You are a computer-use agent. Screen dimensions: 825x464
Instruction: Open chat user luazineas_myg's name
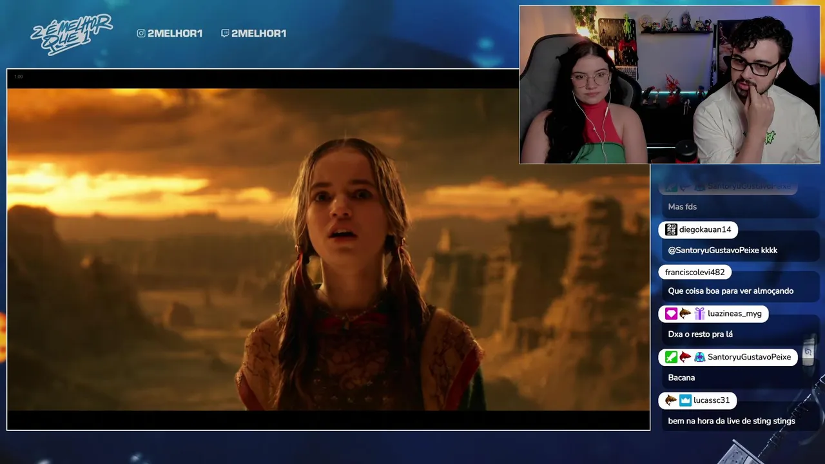735,314
